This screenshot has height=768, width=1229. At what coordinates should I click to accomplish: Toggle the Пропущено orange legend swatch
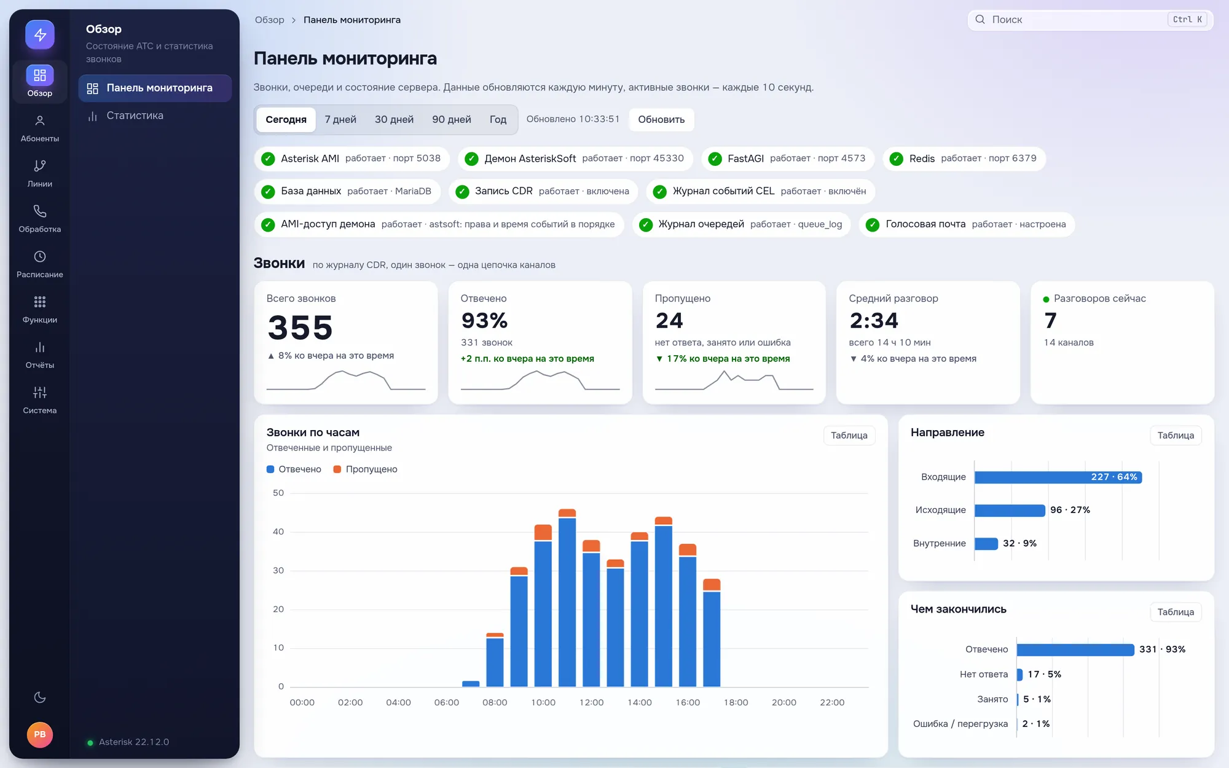click(337, 469)
